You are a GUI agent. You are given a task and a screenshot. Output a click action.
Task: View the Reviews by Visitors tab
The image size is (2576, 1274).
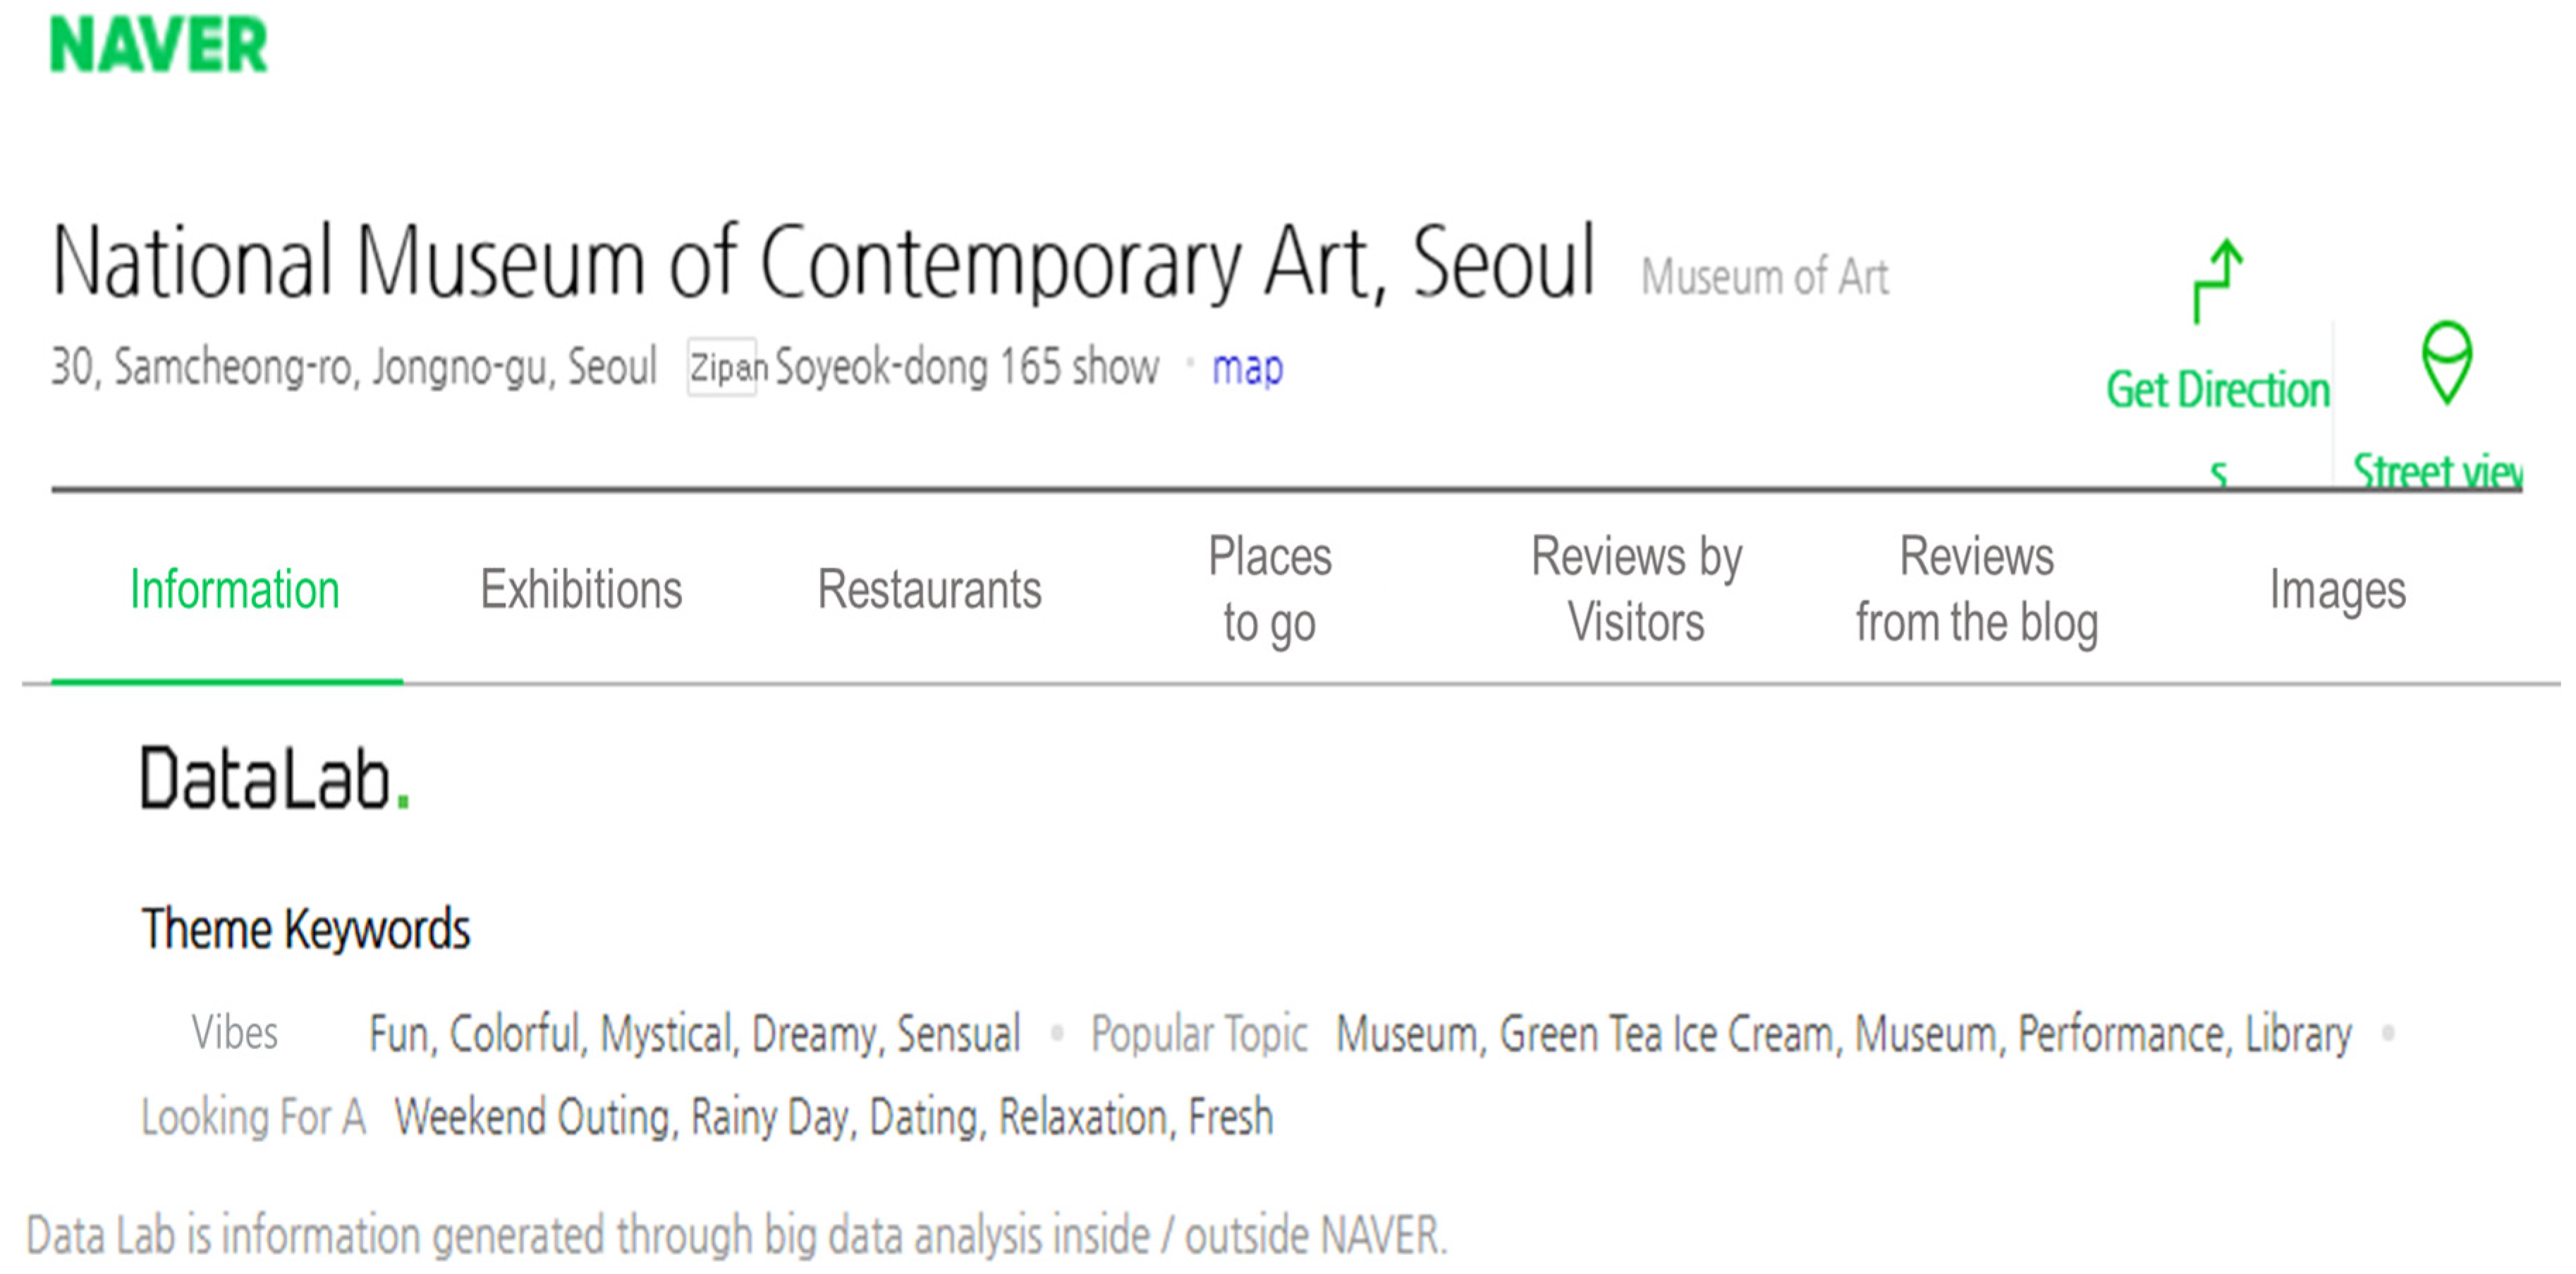pos(1636,589)
